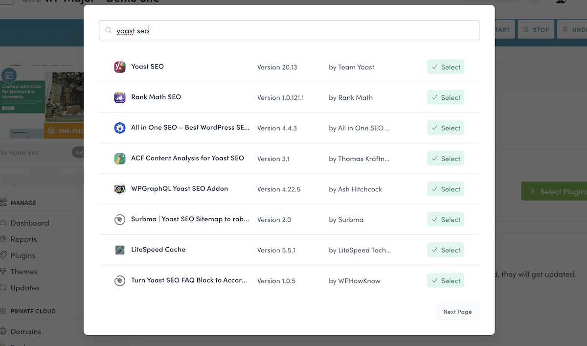
Task: Open Themes in the sidebar
Action: pos(24,271)
